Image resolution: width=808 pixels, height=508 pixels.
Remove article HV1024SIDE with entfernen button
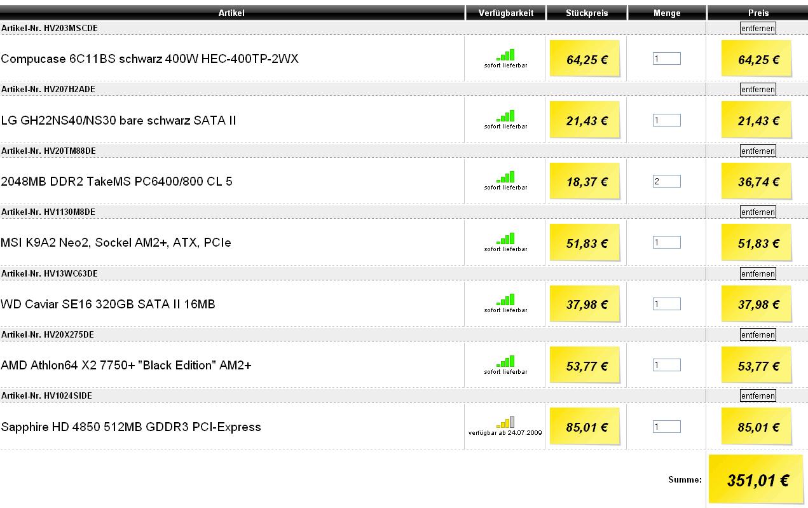coord(758,395)
